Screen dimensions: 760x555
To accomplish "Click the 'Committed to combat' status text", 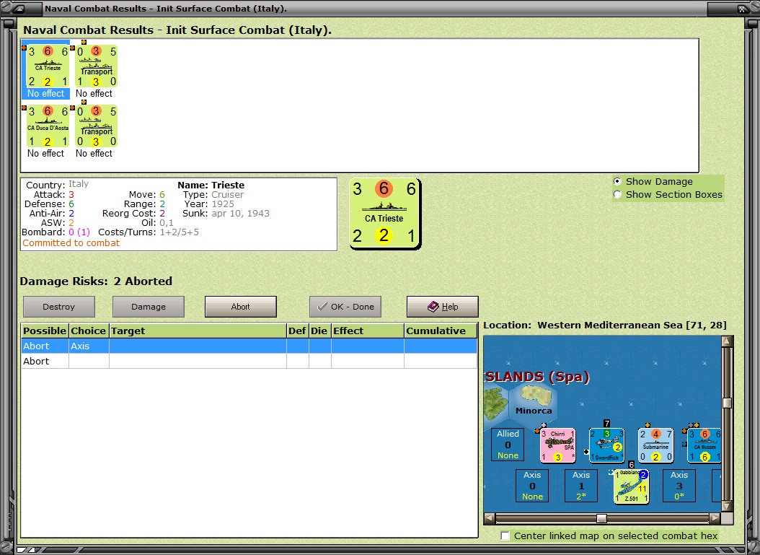I will 71,243.
